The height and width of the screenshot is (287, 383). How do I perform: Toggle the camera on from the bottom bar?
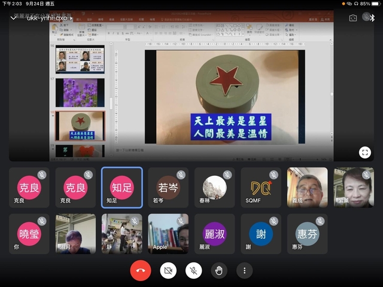pyautogui.click(x=168, y=271)
